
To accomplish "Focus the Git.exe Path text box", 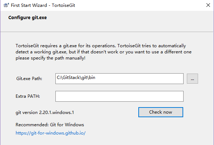I will coord(119,79).
